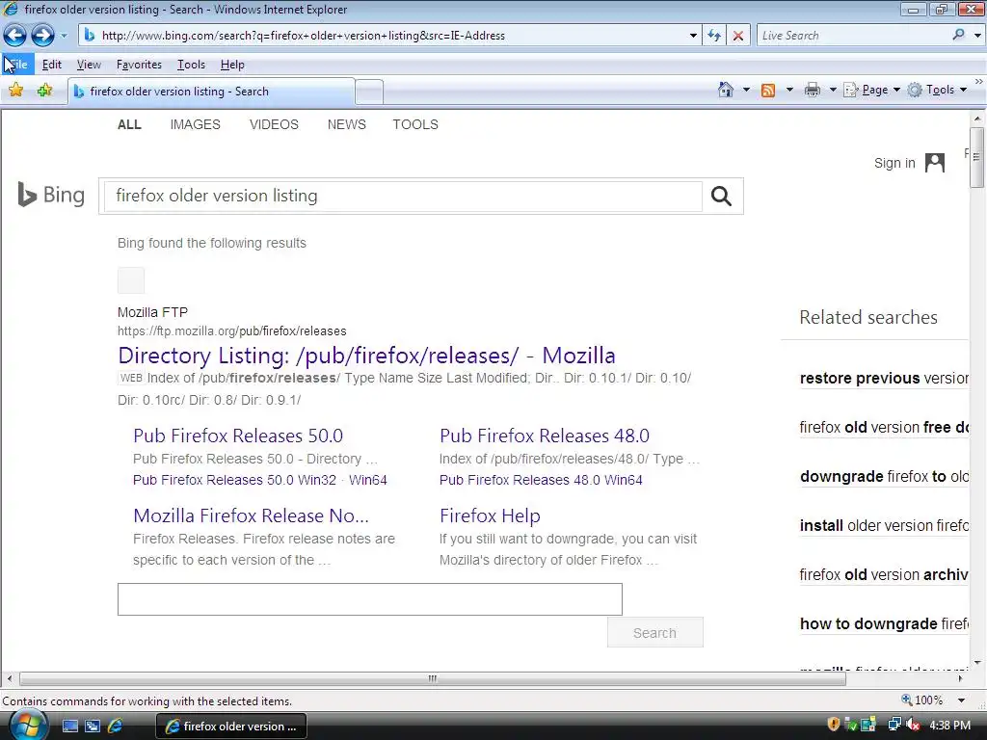
Task: Click the grey Search button
Action: tap(655, 632)
